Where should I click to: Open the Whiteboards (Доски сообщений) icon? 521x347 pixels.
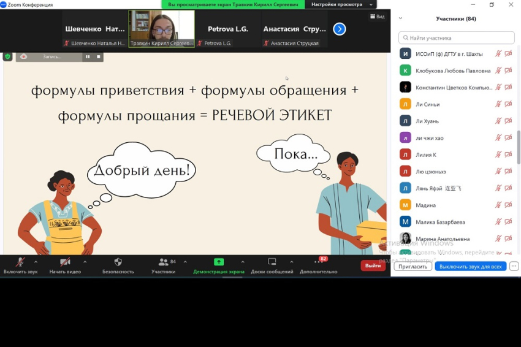272,262
